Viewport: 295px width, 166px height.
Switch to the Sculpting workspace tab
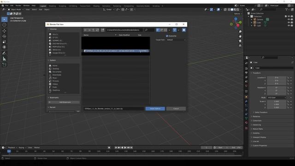click(x=63, y=6)
